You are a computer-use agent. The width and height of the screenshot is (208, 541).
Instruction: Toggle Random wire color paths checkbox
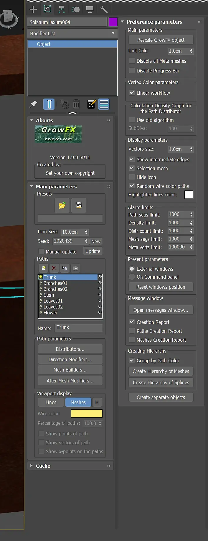click(x=132, y=186)
